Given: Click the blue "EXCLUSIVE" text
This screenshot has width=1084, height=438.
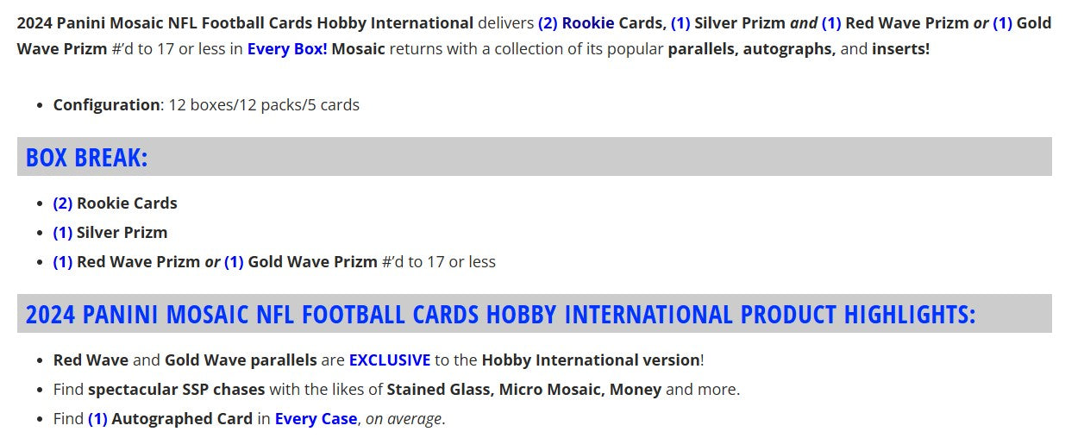Looking at the screenshot, I should point(389,360).
